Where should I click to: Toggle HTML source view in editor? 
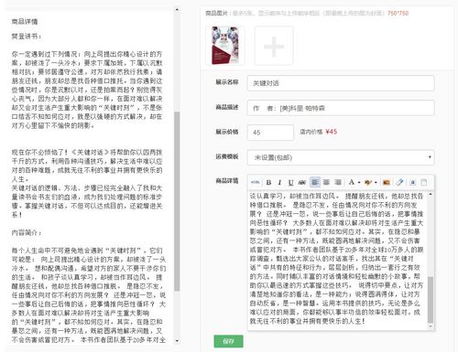point(255,182)
